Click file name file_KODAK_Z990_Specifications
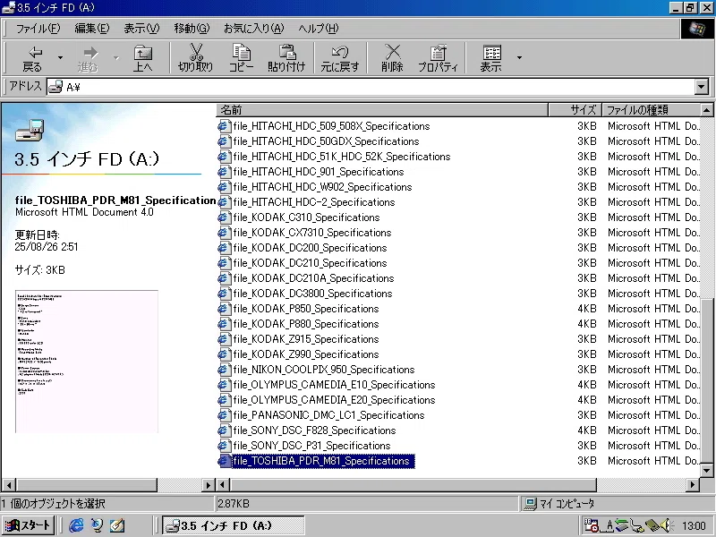The image size is (716, 537). click(306, 354)
